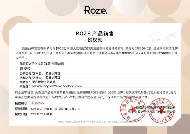Click the text "授权方:柔之伊化妆品(江苏)有限公司"
This screenshot has width=190, height=134.
pyautogui.click(x=151, y=112)
